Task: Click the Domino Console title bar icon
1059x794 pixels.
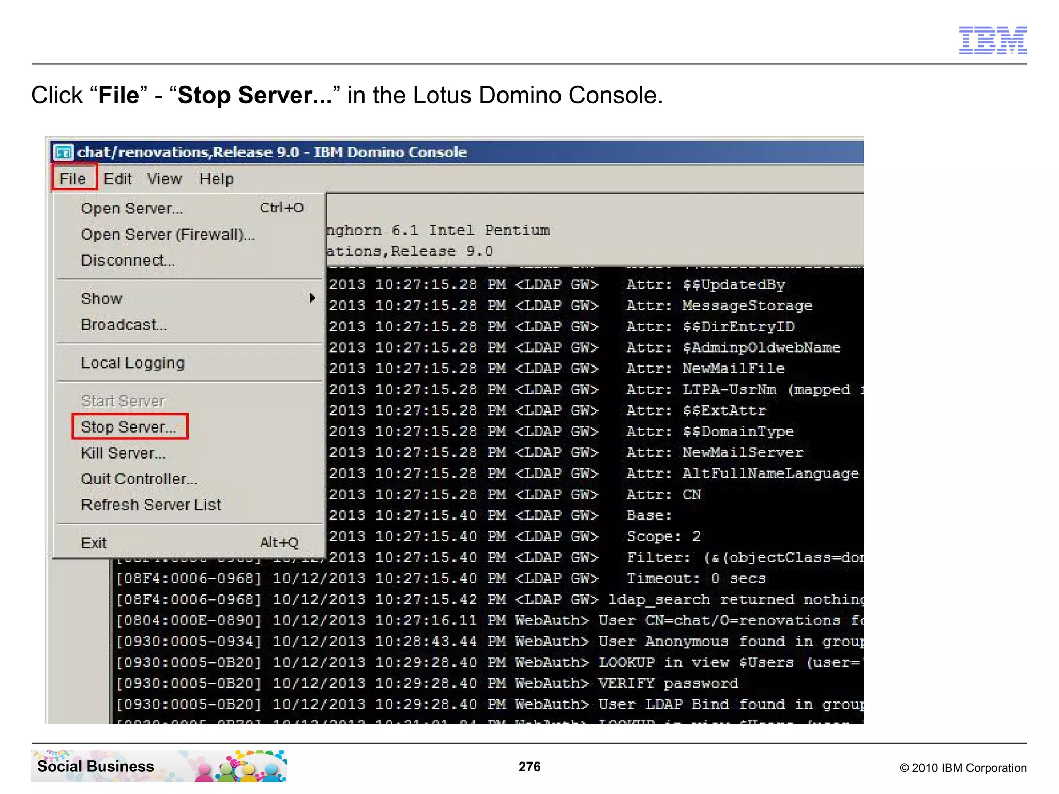Action: (64, 152)
